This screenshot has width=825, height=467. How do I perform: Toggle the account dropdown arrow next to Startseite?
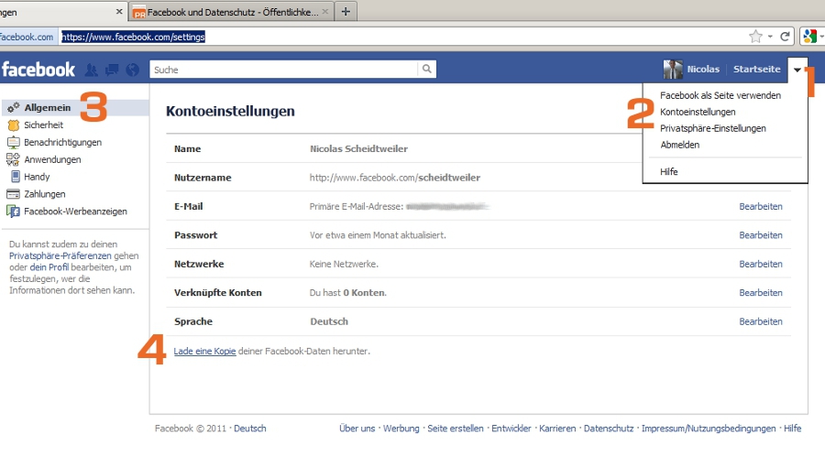[797, 70]
